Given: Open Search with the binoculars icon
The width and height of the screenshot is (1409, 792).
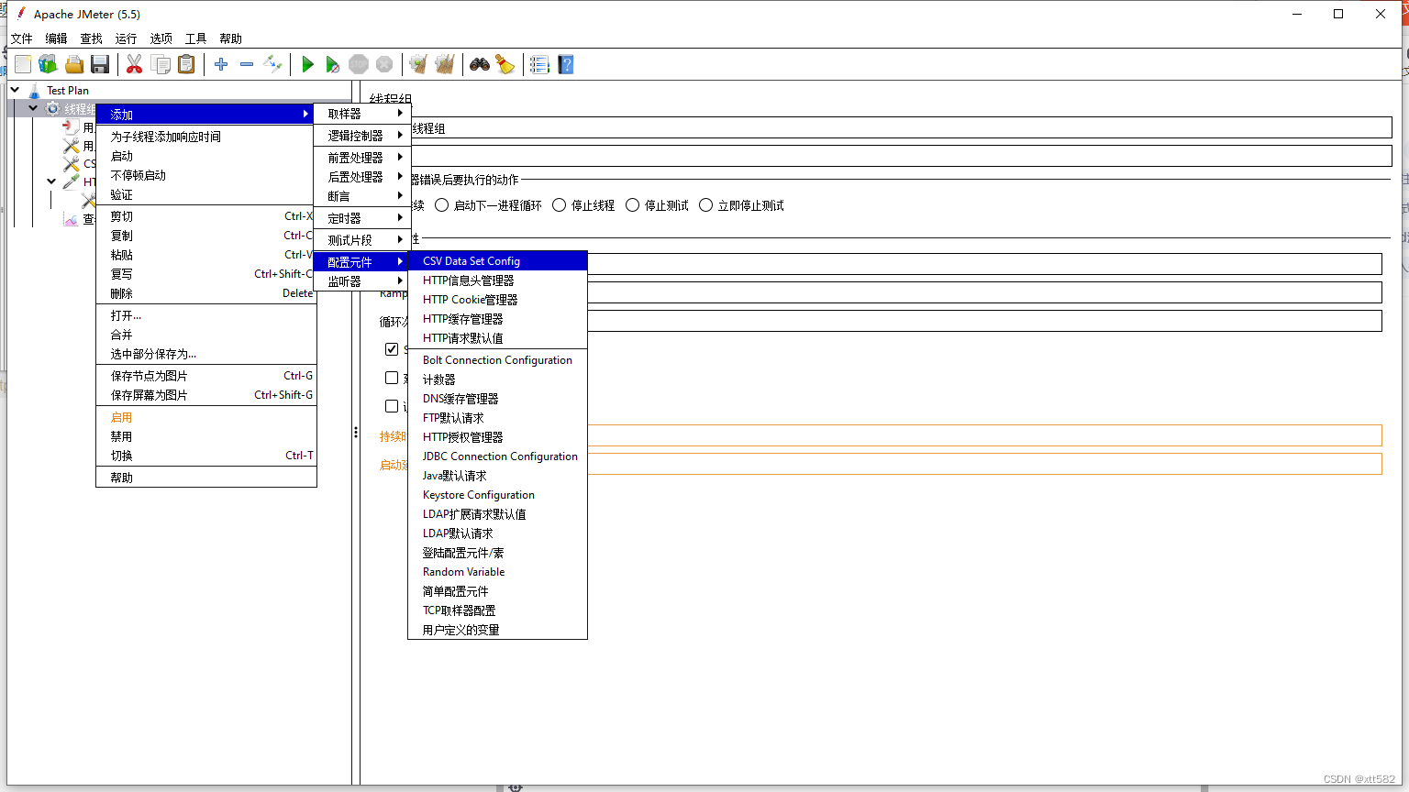Looking at the screenshot, I should [480, 64].
